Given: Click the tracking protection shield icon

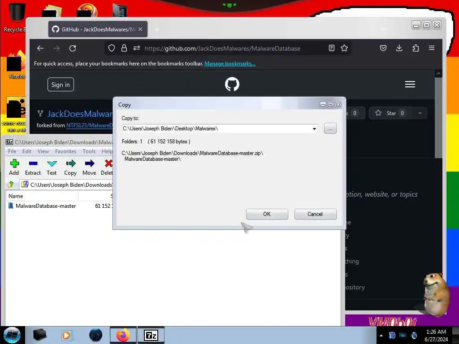Looking at the screenshot, I should tap(112, 48).
